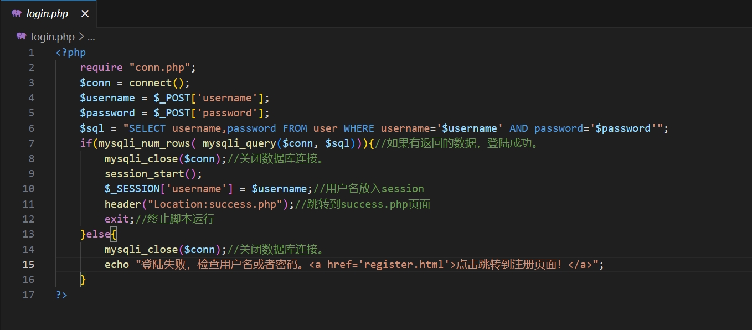This screenshot has width=752, height=330.
Task: Click the opening <?php tag
Action: 71,53
